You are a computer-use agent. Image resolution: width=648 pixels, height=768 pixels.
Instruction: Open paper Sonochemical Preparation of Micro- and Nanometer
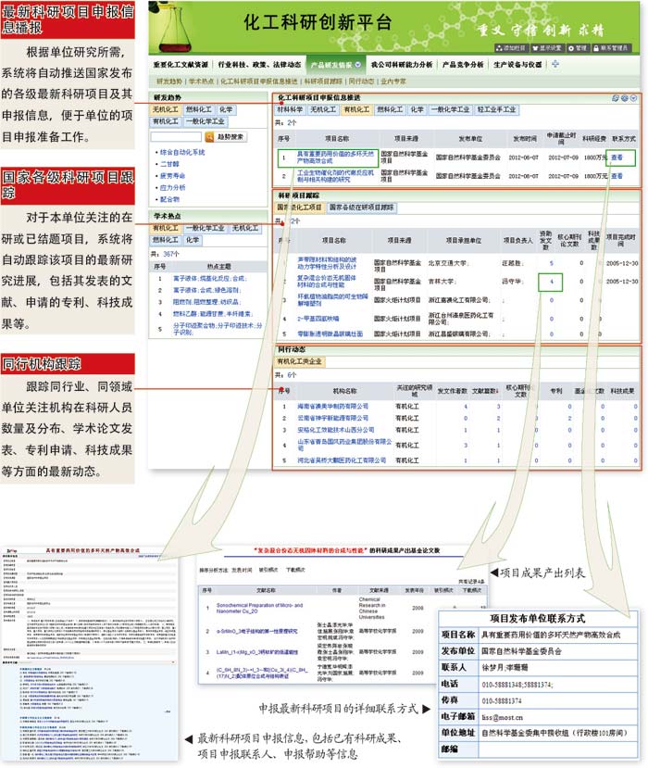pos(259,609)
